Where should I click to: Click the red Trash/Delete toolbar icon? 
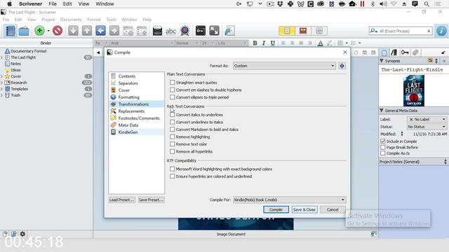pyautogui.click(x=58, y=31)
